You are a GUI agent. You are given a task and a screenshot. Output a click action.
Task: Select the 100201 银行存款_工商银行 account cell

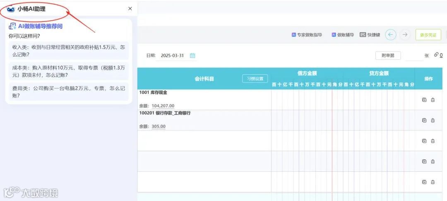coord(204,120)
